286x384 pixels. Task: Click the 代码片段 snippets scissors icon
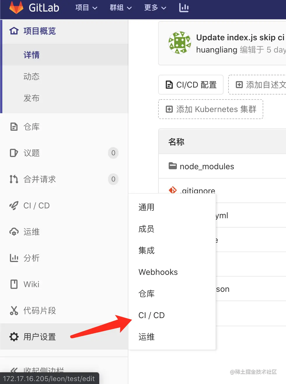click(x=14, y=310)
